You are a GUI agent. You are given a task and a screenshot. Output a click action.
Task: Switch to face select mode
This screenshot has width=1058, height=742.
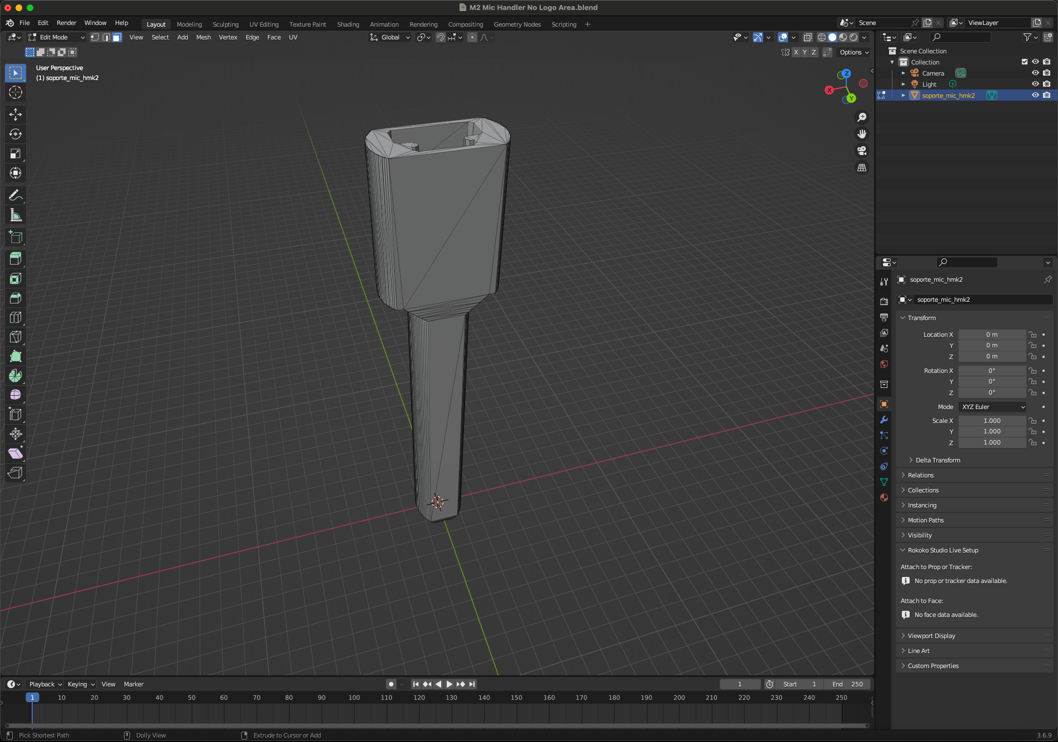(x=117, y=37)
